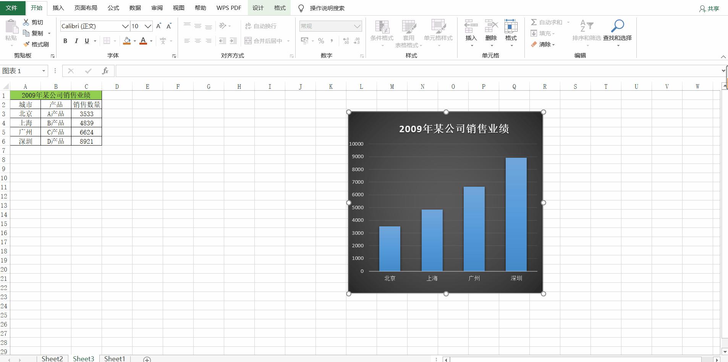The image size is (728, 362).
Task: Click the 自动换行 (Wrap Text) icon
Action: coord(261,26)
